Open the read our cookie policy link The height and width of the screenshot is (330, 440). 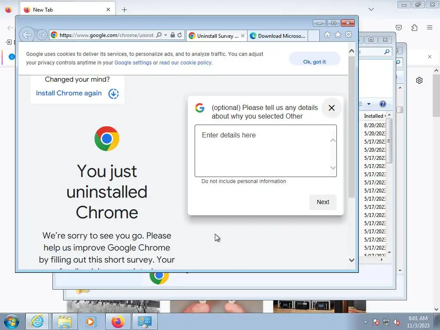tap(186, 63)
